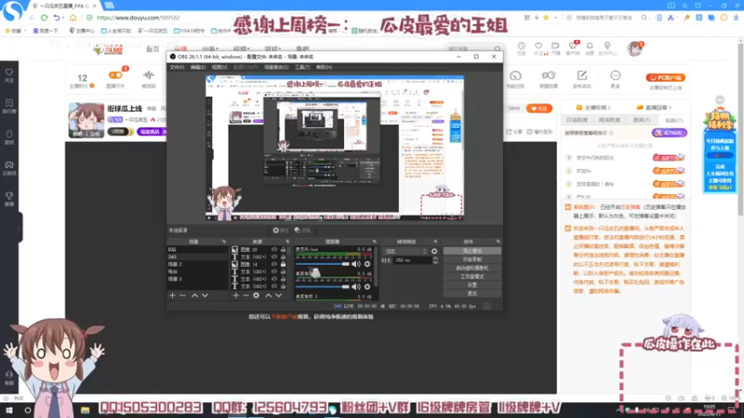
Task: Reload the page with browser refresh icon
Action: (44, 18)
